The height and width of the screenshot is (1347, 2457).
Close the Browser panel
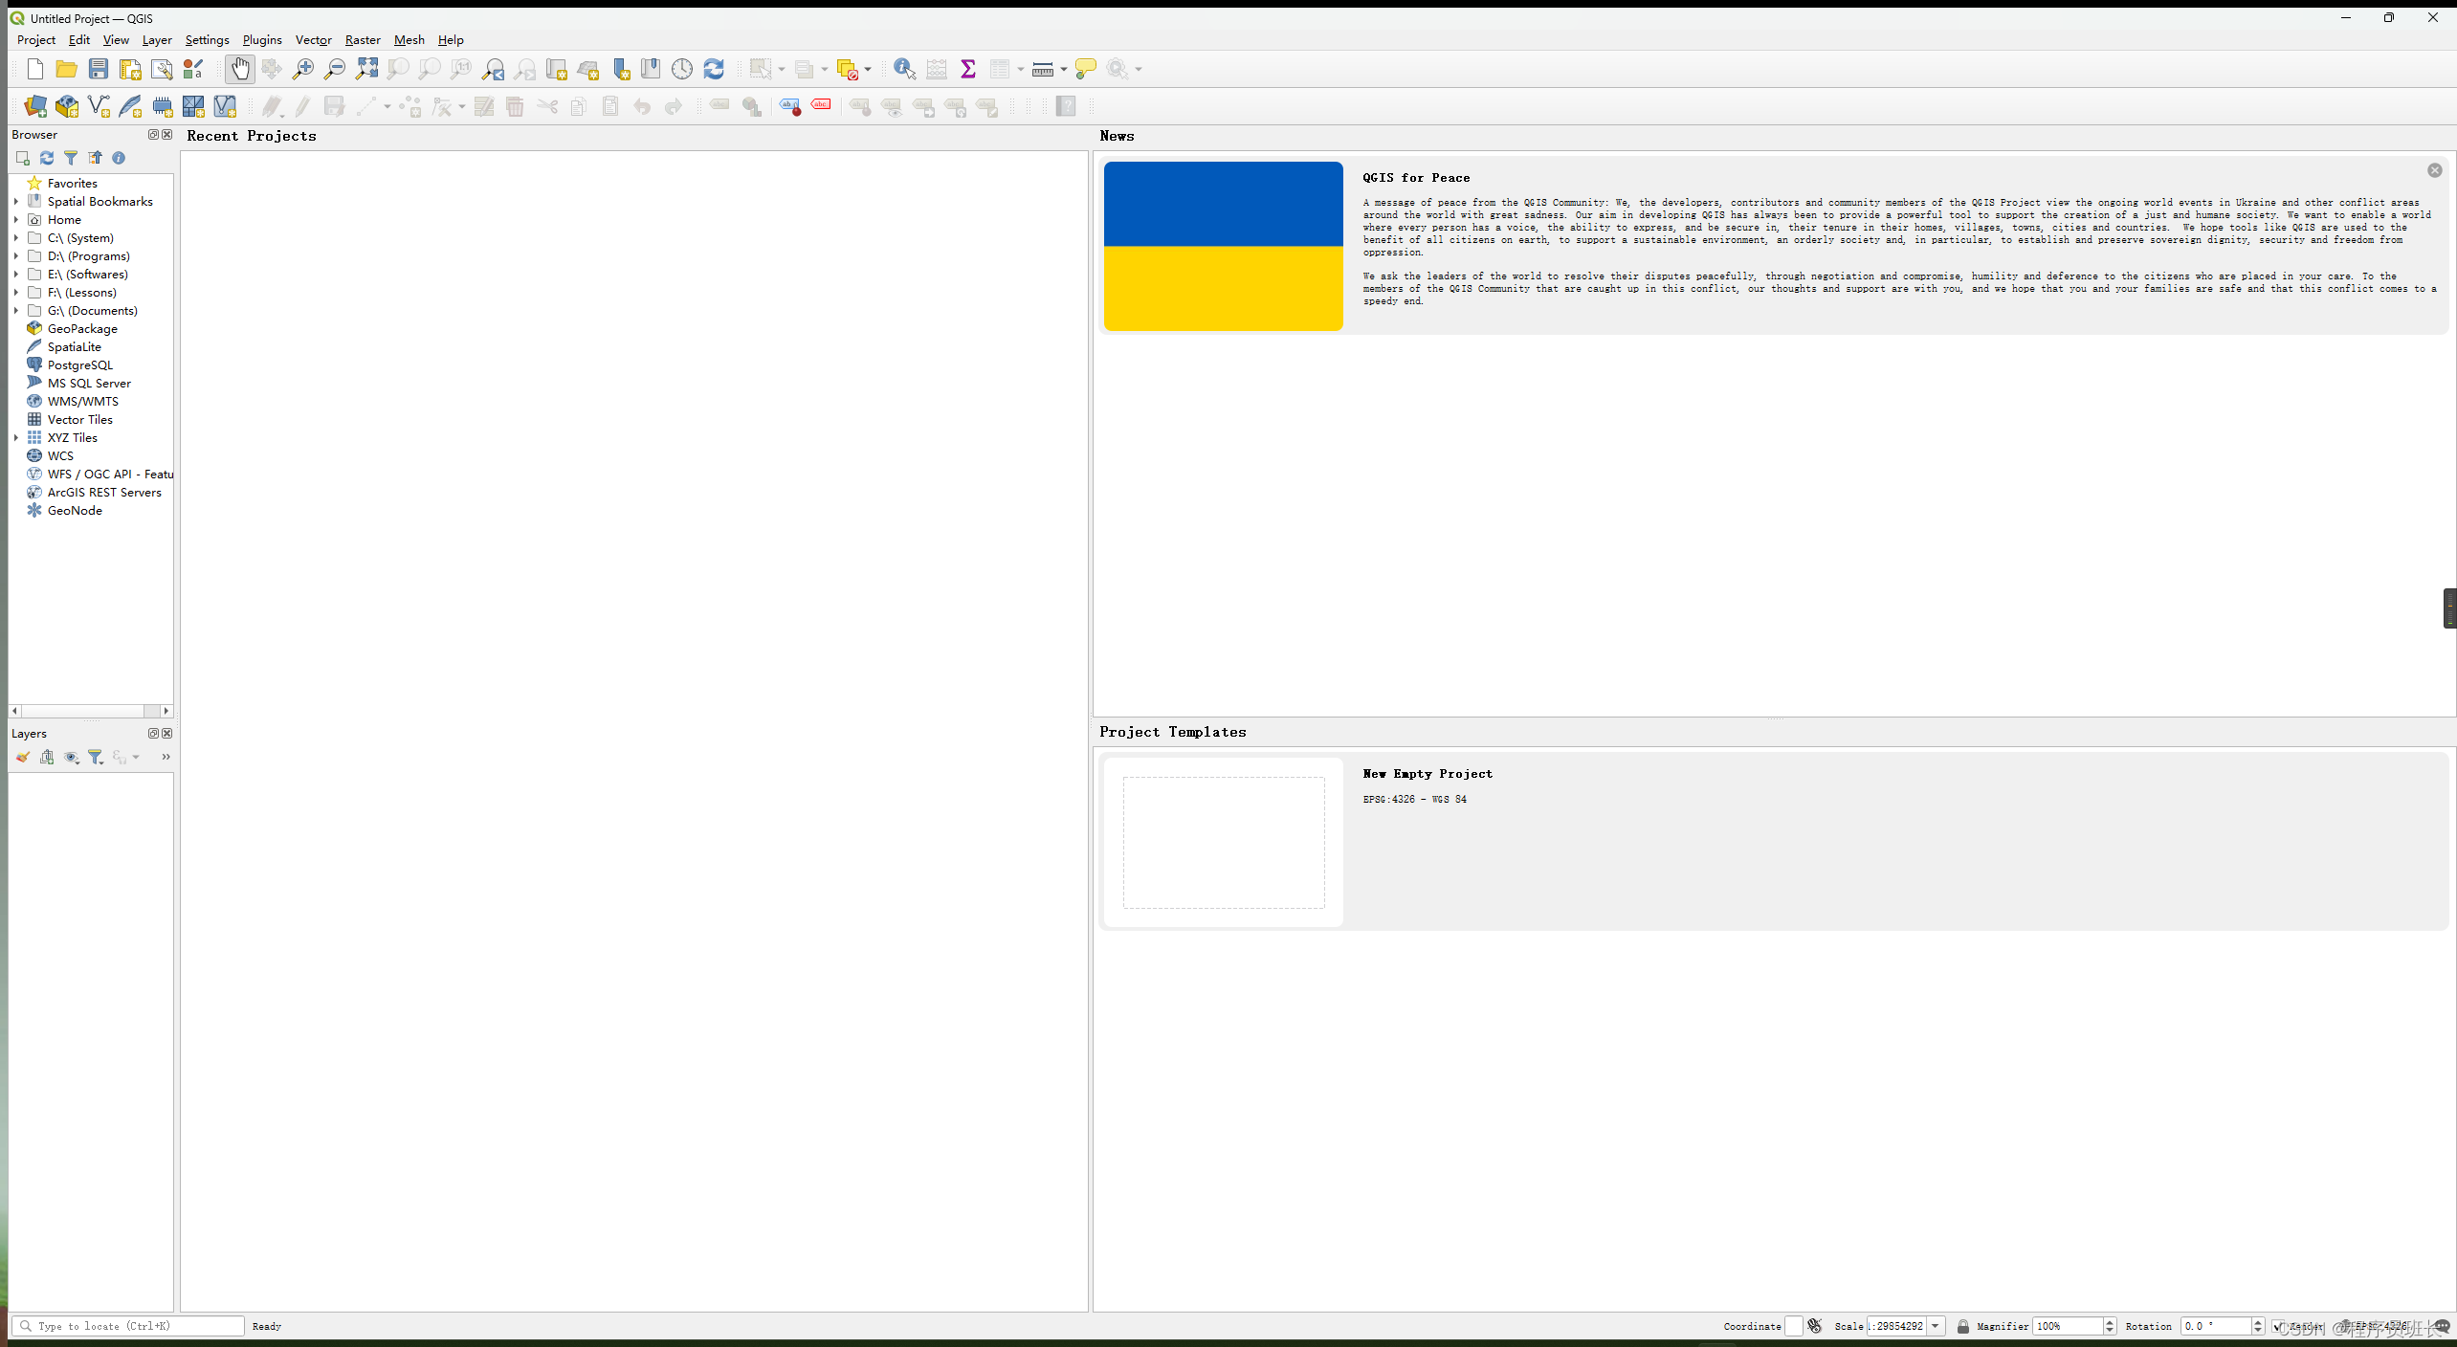pyautogui.click(x=167, y=135)
